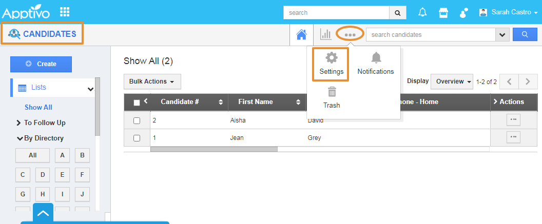Filter directory by letter D
This screenshot has width=542, height=224.
pos(43,175)
